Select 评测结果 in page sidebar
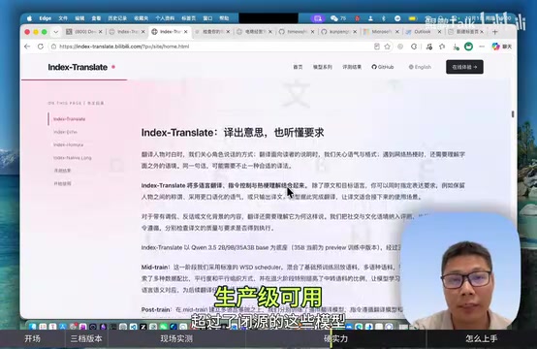 62,171
